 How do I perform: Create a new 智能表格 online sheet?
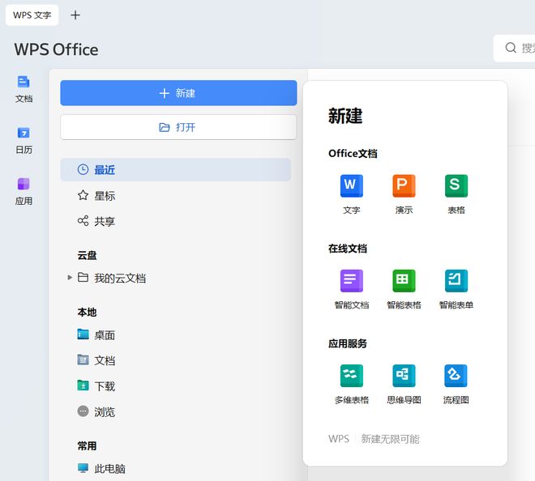coord(404,289)
